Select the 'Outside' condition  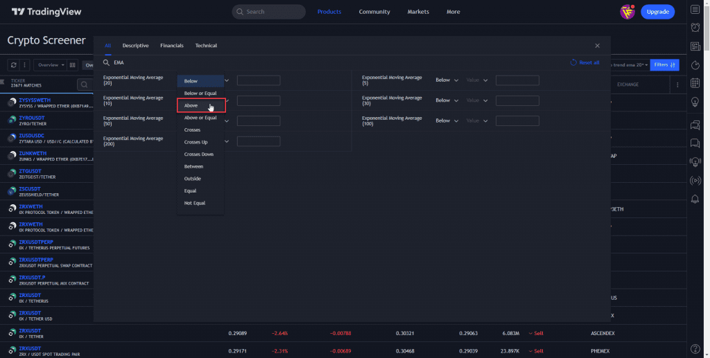click(x=200, y=179)
